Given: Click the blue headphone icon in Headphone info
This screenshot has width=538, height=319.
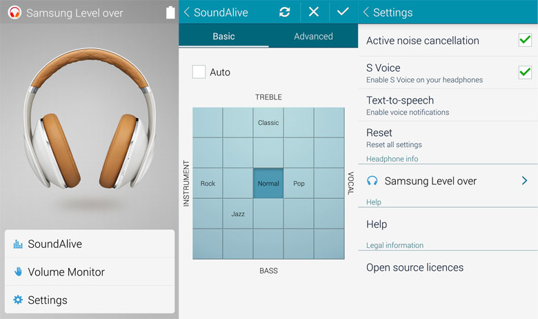Looking at the screenshot, I should (x=372, y=181).
